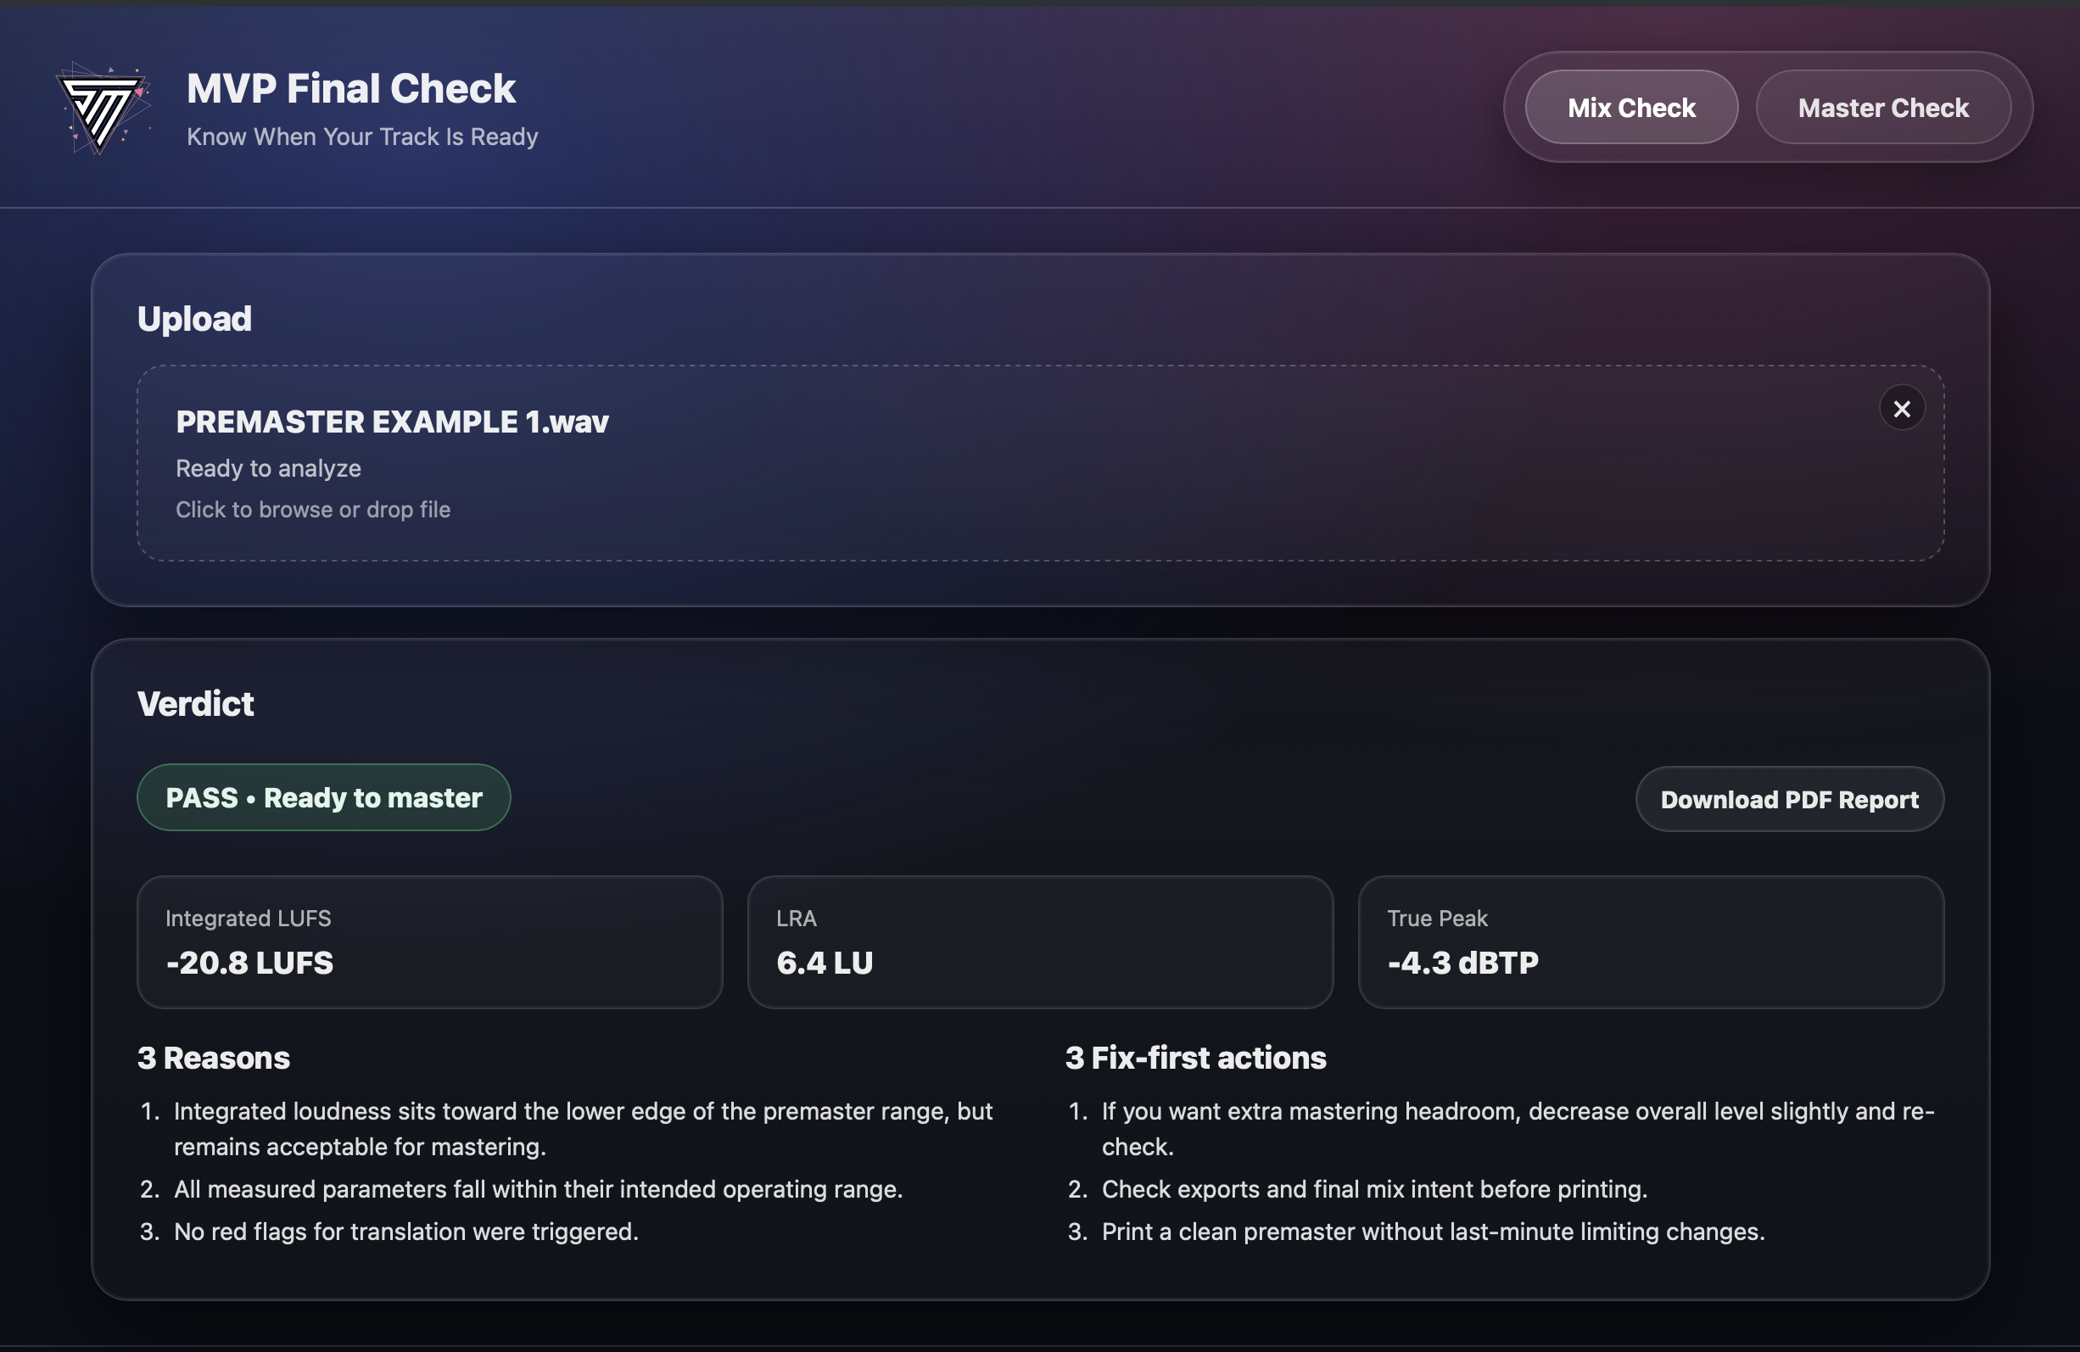Remove the uploaded PREMASTER EXAMPLE 1.wav file

click(x=1901, y=408)
